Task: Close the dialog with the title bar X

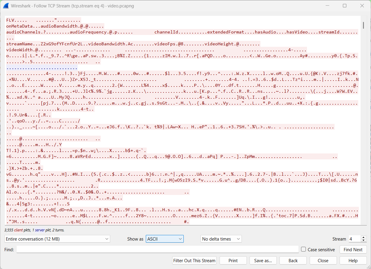Action: (x=362, y=6)
